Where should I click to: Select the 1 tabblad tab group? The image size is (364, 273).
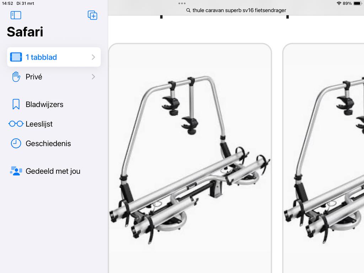tap(54, 57)
